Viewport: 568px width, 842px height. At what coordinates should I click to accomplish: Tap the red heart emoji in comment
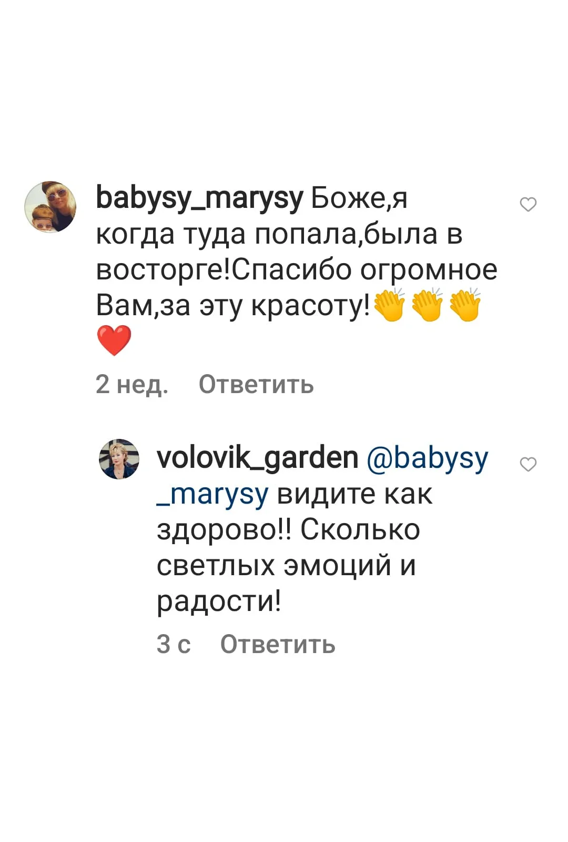114,340
